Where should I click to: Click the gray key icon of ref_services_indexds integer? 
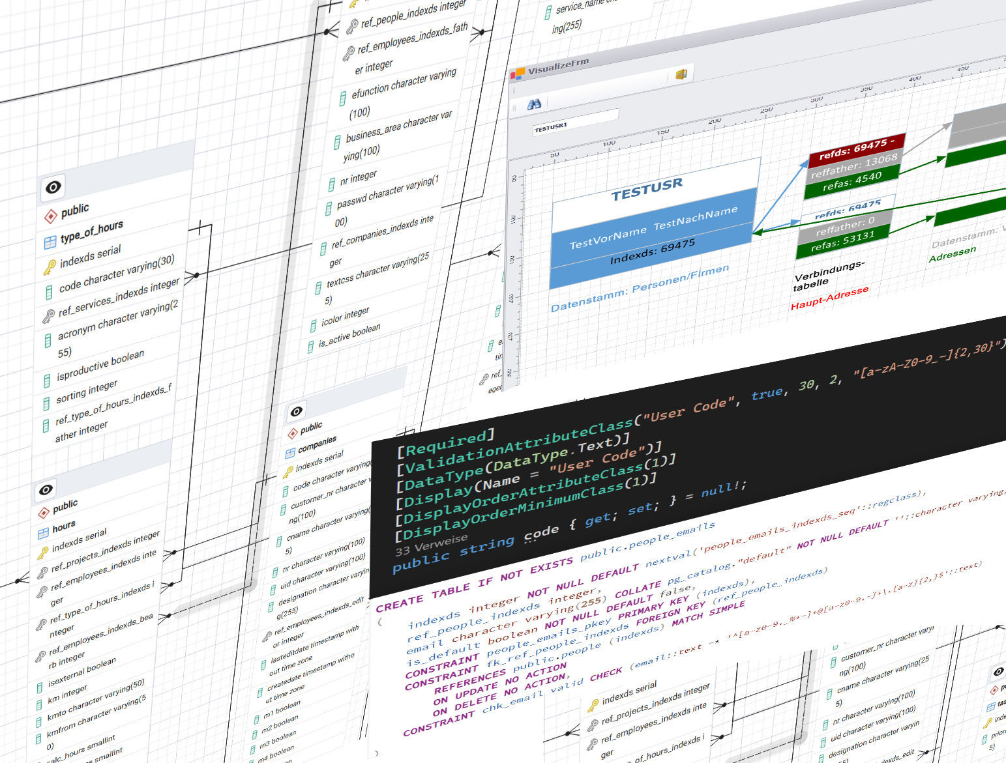pos(48,316)
